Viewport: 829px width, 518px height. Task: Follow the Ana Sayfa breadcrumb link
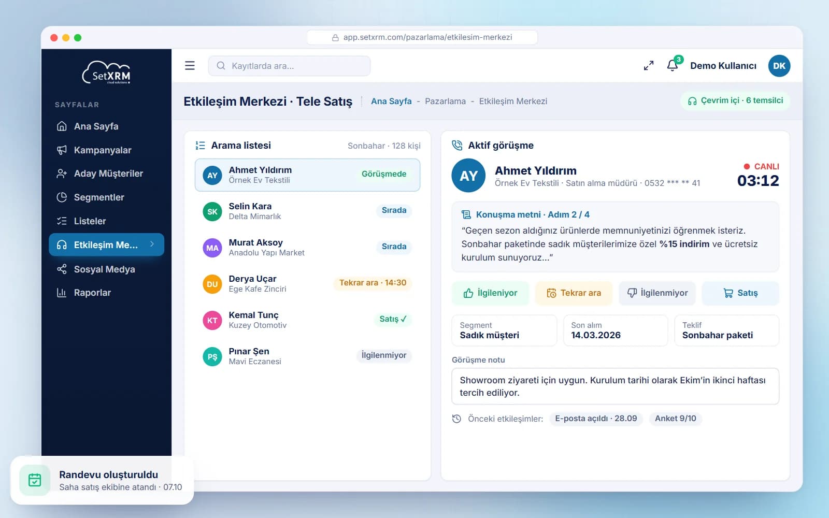pos(391,101)
